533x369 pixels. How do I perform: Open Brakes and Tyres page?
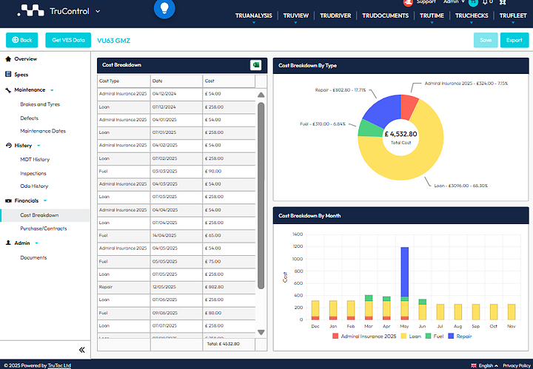tap(40, 104)
